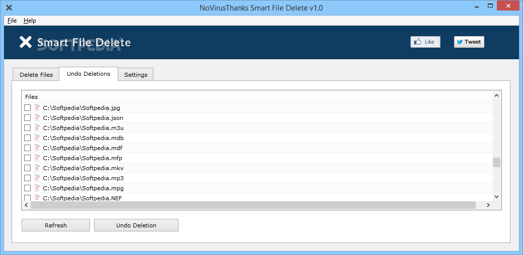Click the Twitter Tweet button

(469, 42)
